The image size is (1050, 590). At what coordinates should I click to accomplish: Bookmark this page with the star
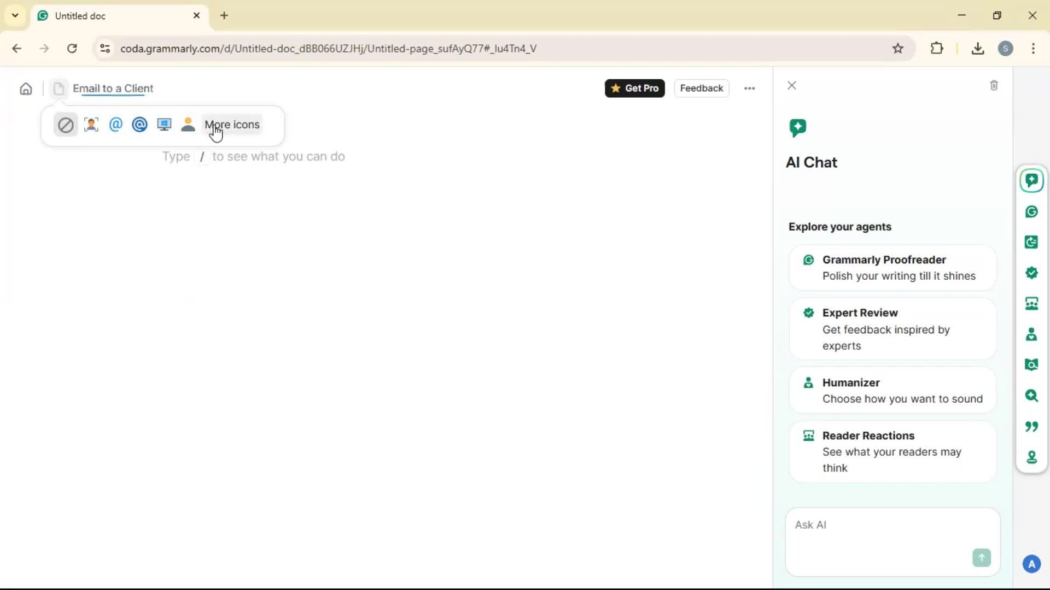point(898,49)
